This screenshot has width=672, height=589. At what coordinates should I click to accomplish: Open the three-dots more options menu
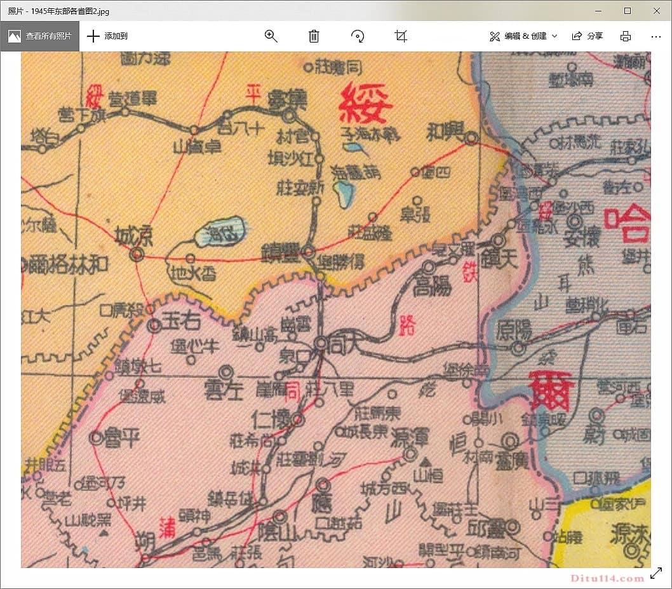[x=656, y=36]
